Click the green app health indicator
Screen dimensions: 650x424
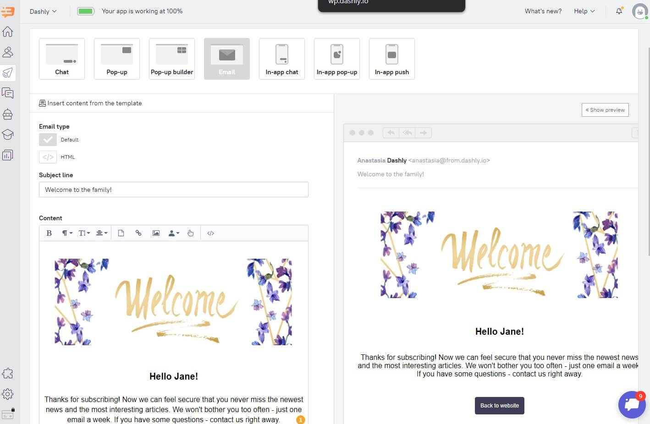pos(86,11)
